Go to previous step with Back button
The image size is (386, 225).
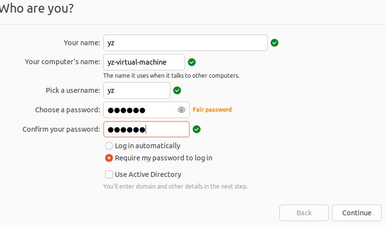click(304, 213)
